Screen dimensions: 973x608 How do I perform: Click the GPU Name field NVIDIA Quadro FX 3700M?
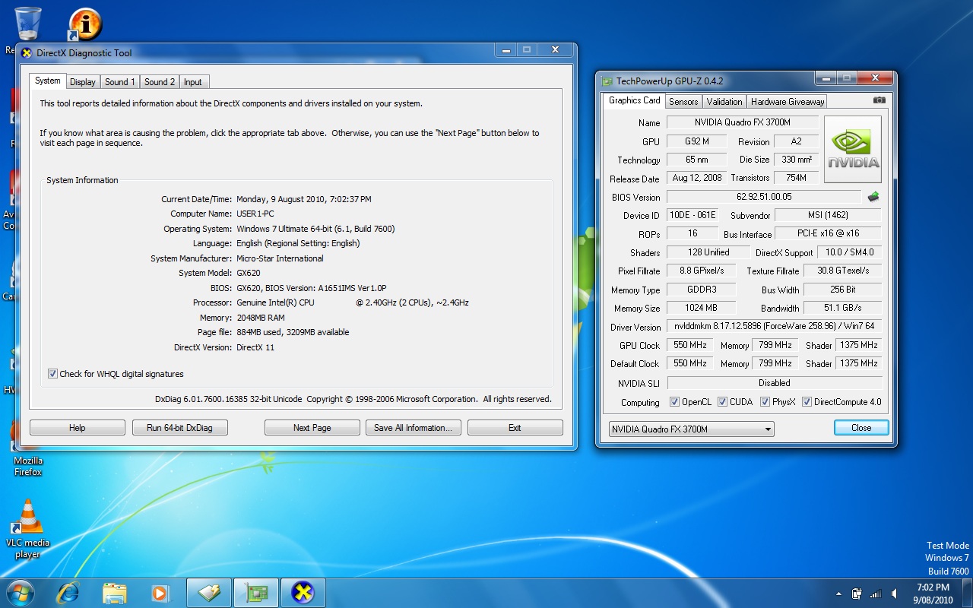click(x=743, y=122)
